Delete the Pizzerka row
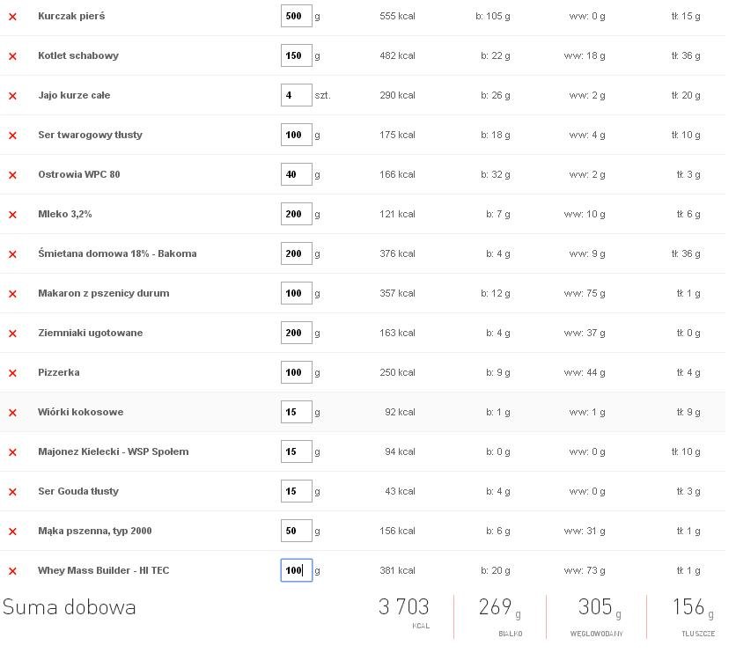This screenshot has height=653, width=736. (12, 373)
